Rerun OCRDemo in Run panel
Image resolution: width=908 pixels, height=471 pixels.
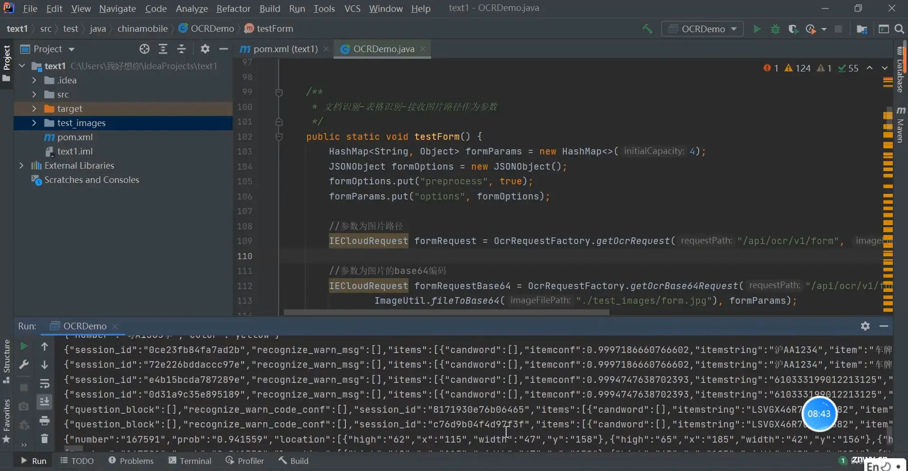click(23, 346)
